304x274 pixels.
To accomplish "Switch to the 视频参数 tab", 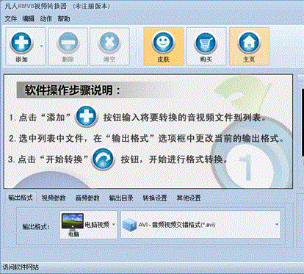I will [x=54, y=198].
